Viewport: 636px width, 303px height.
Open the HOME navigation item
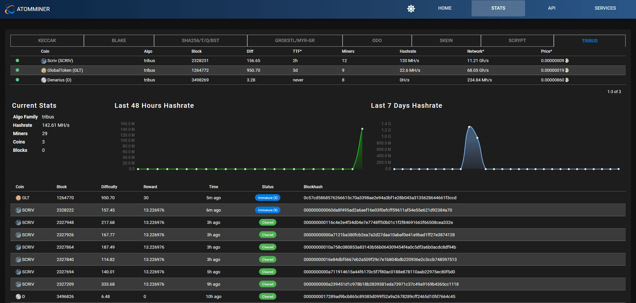click(x=445, y=8)
